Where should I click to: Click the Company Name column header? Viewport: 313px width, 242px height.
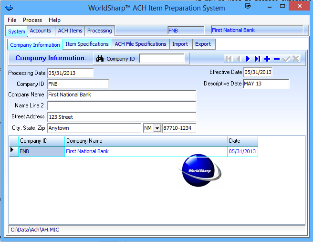point(146,141)
